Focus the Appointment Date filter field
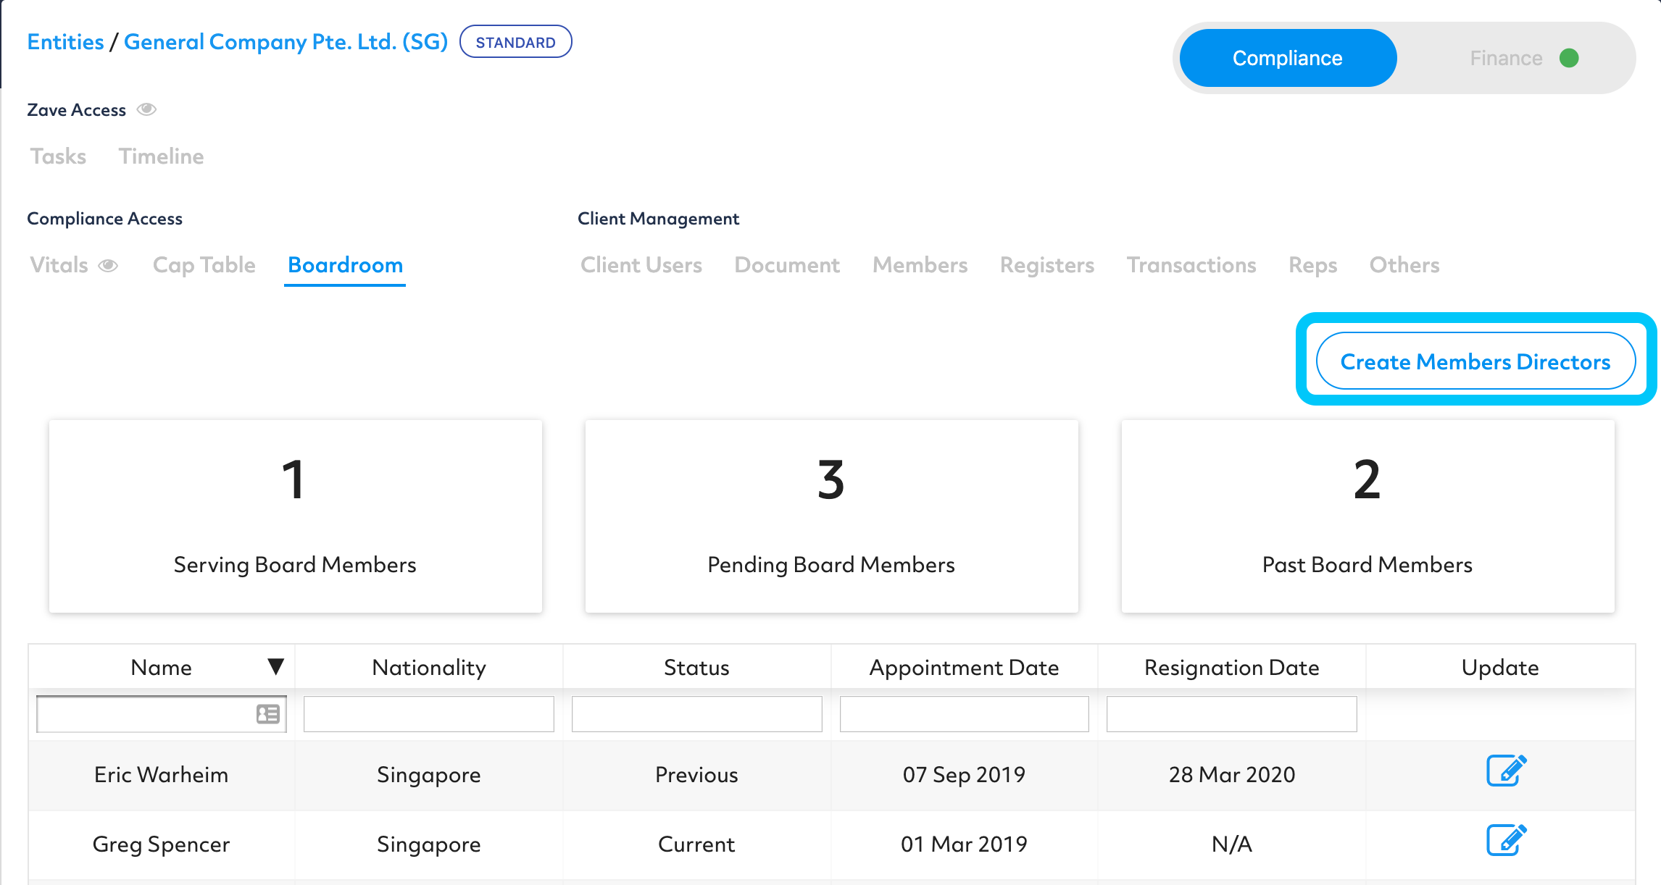 click(964, 714)
